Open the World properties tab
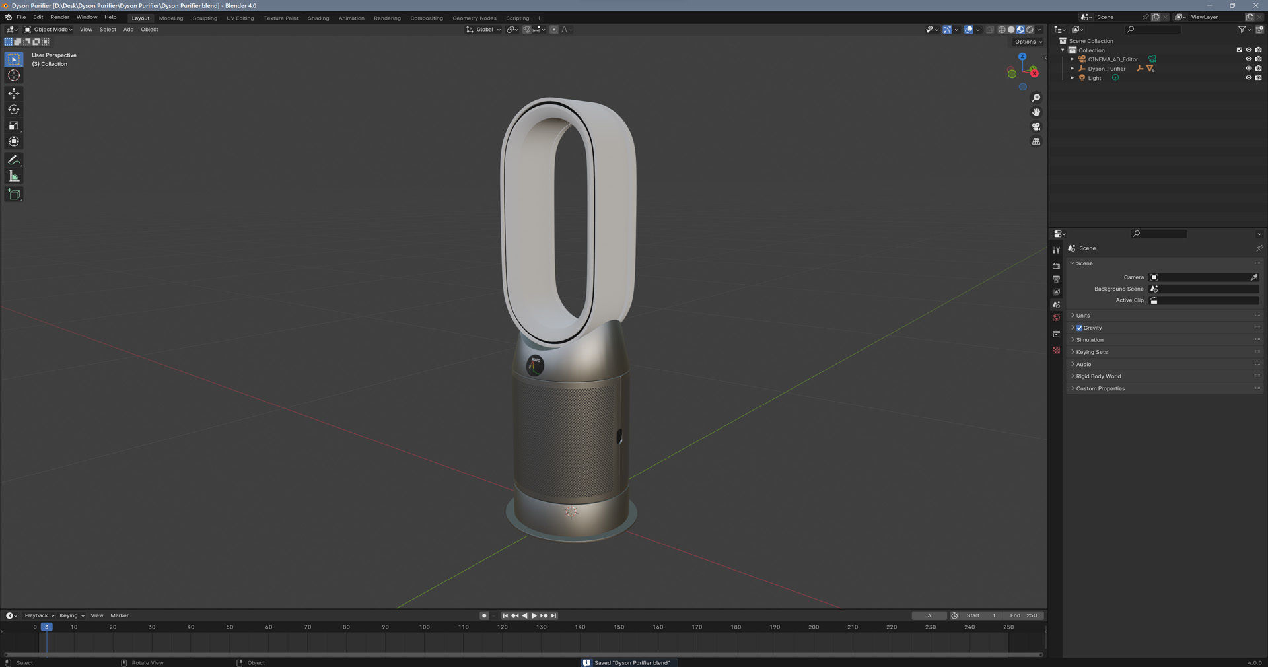The image size is (1268, 667). [x=1056, y=318]
